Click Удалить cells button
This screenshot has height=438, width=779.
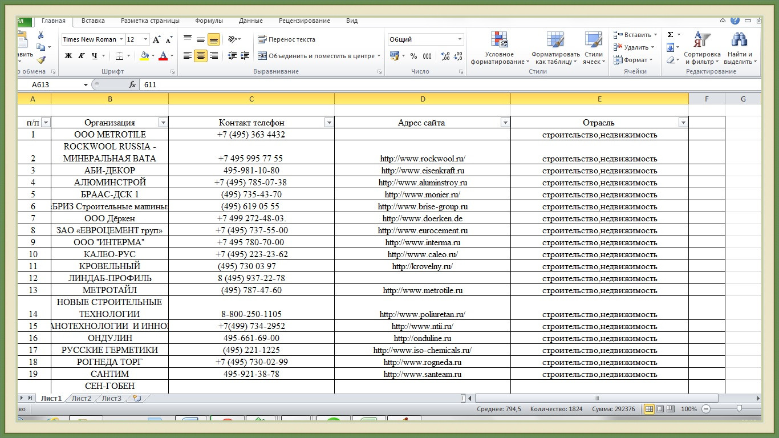click(634, 47)
